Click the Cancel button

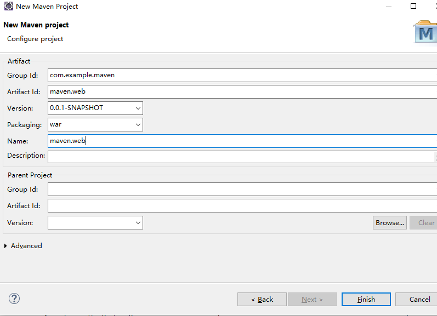(x=416, y=299)
